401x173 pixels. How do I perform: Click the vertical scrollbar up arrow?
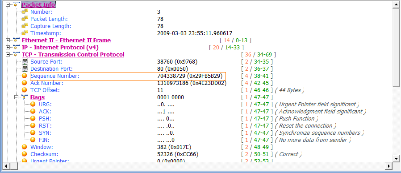pos(396,4)
